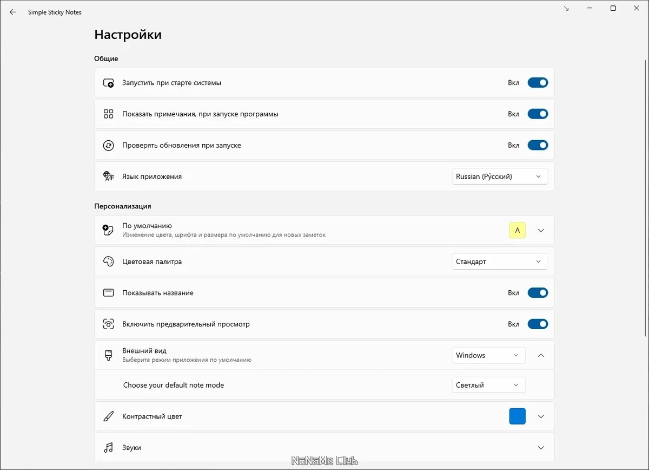The width and height of the screenshot is (649, 470).
Task: Click the startup launch icon
Action: point(109,83)
